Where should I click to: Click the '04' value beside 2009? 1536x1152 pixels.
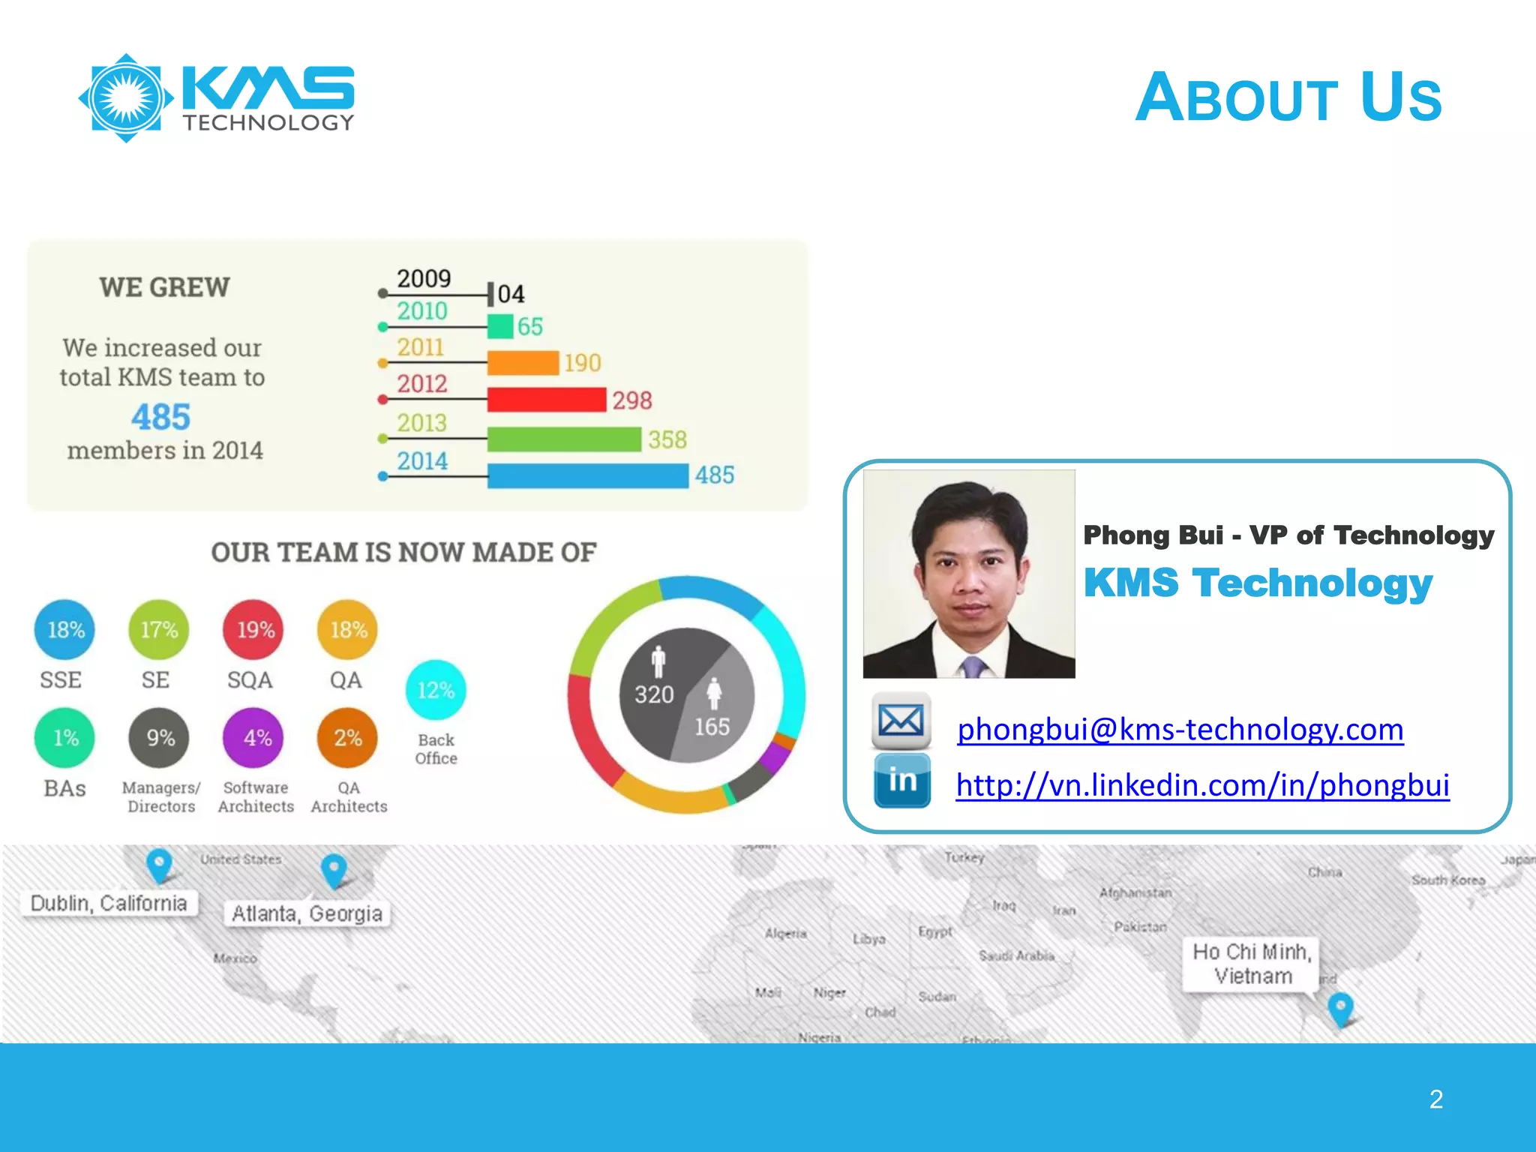pyautogui.click(x=511, y=294)
